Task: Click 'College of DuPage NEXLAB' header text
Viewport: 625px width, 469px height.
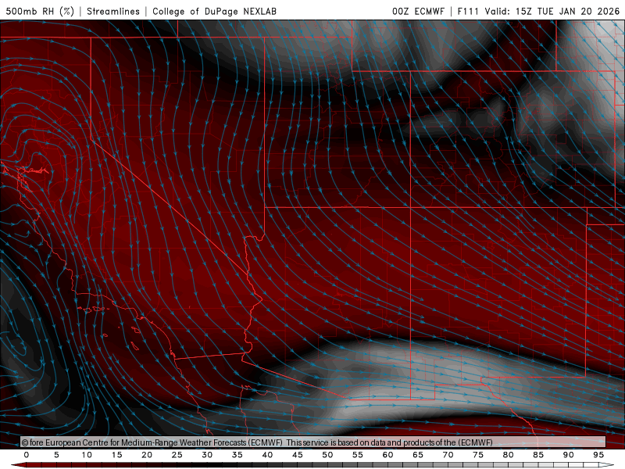Action: (x=214, y=11)
